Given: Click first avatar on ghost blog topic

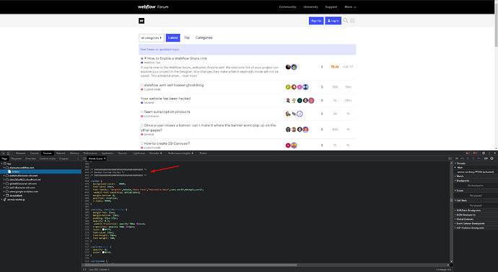Looking at the screenshot, I should click(288, 87).
